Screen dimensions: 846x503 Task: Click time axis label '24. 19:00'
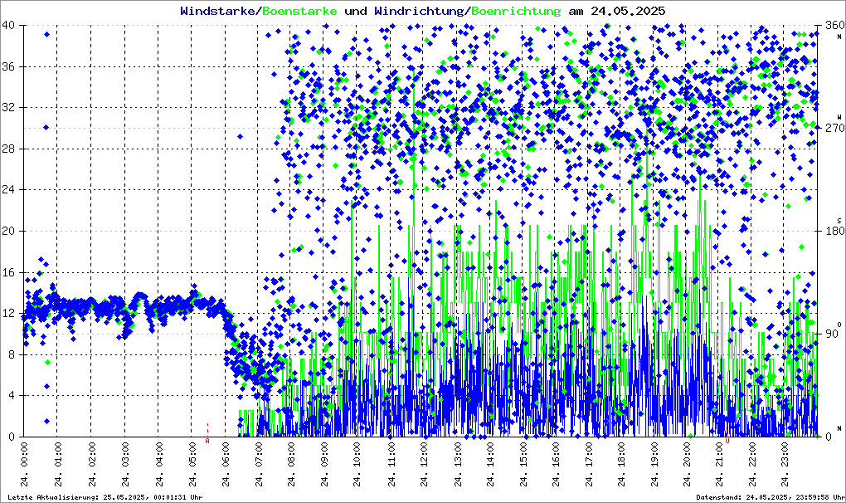(x=655, y=465)
